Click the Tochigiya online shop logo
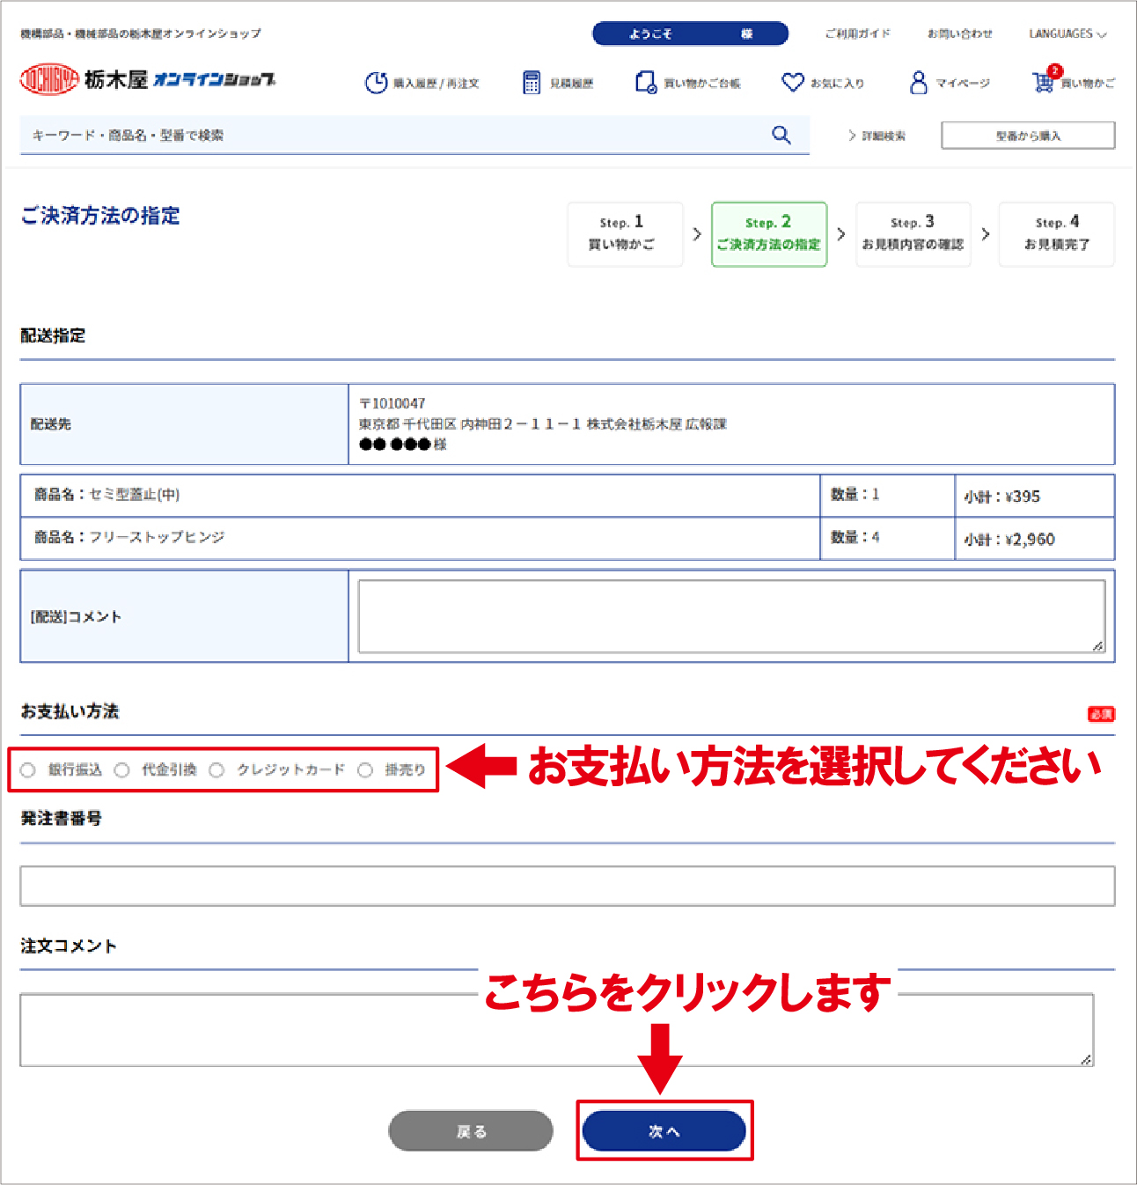The height and width of the screenshot is (1185, 1137). tap(148, 79)
